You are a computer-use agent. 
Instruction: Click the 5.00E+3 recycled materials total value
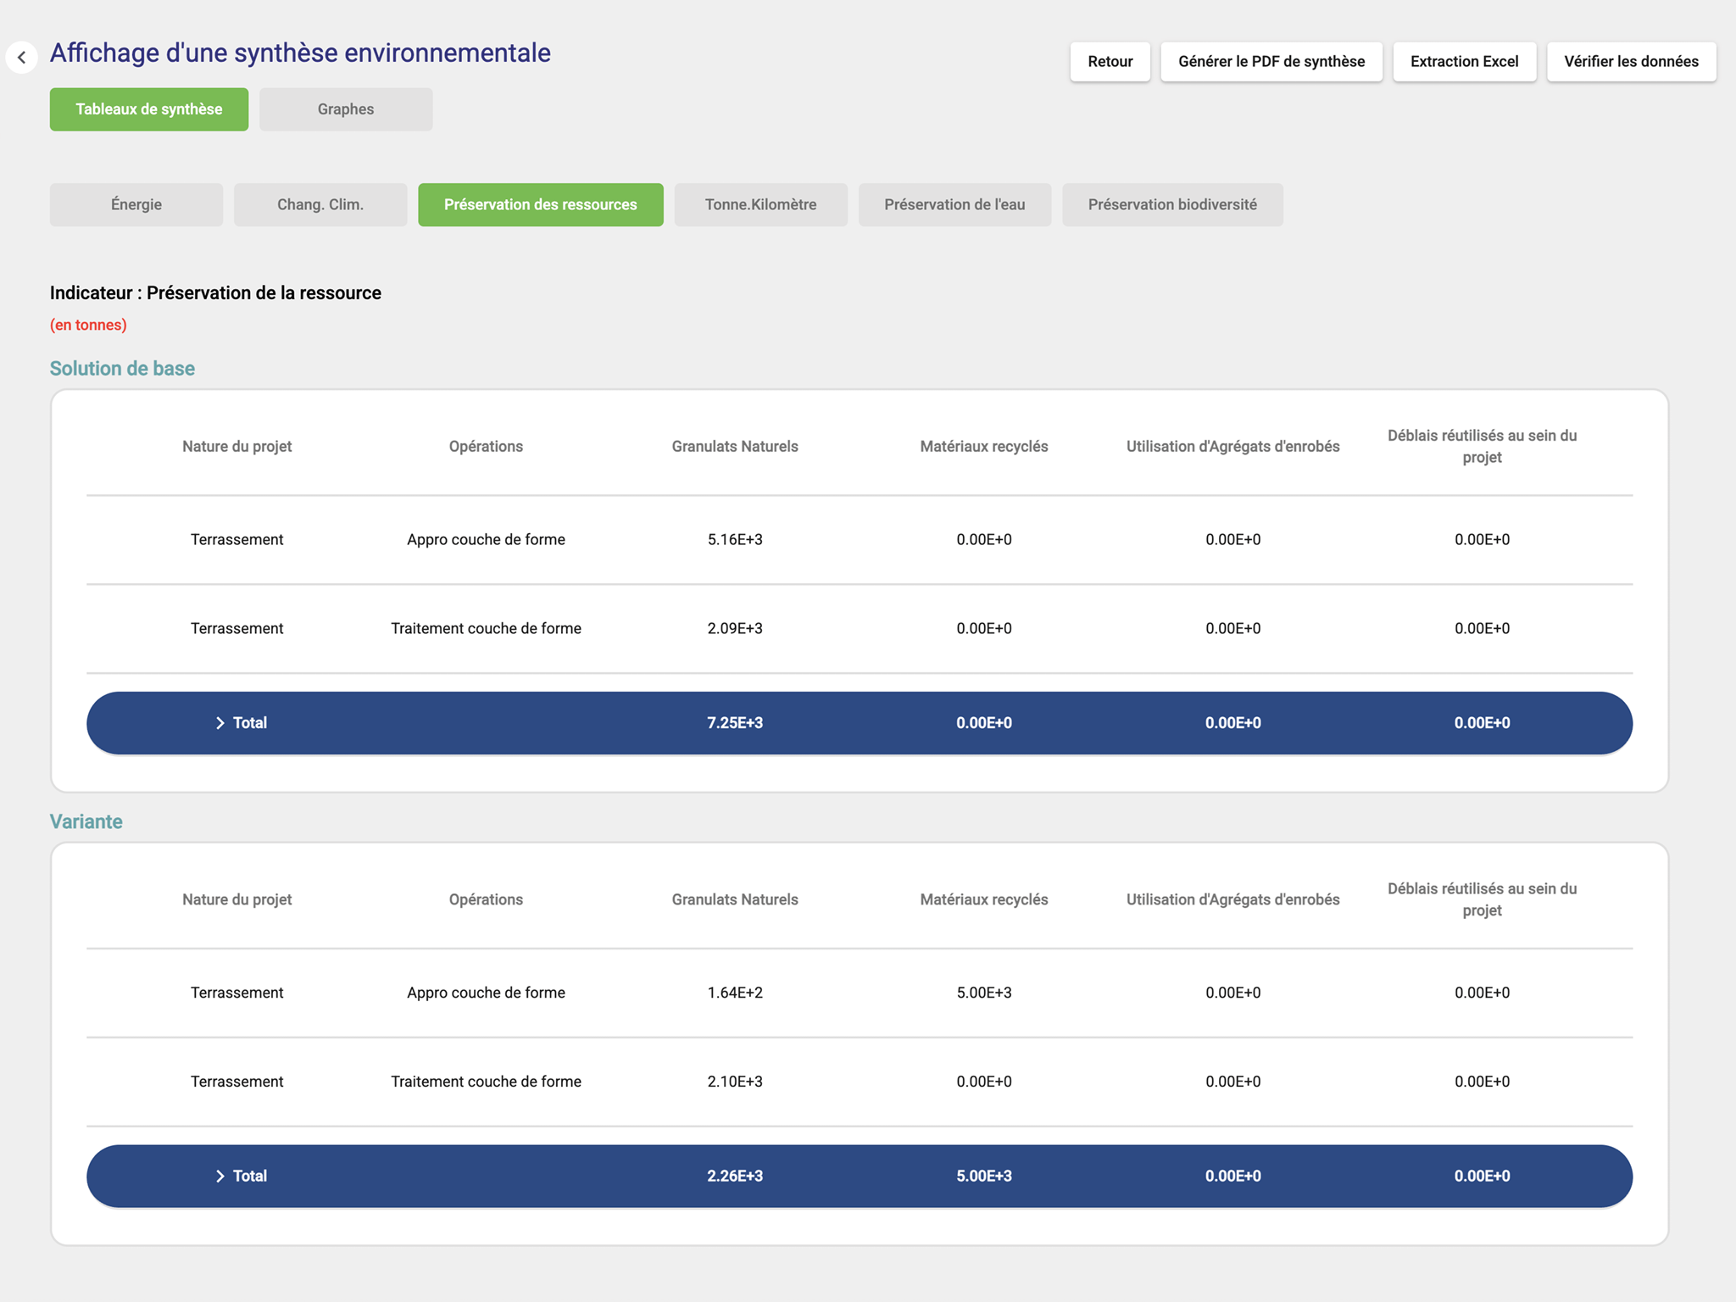[983, 1176]
